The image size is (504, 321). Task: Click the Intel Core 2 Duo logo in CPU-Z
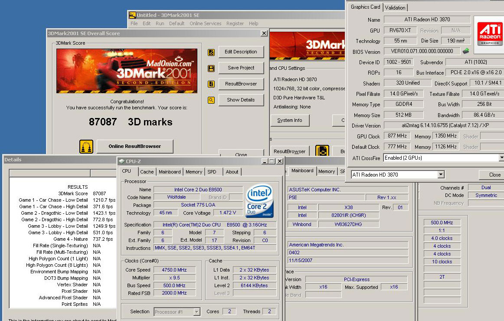point(259,201)
